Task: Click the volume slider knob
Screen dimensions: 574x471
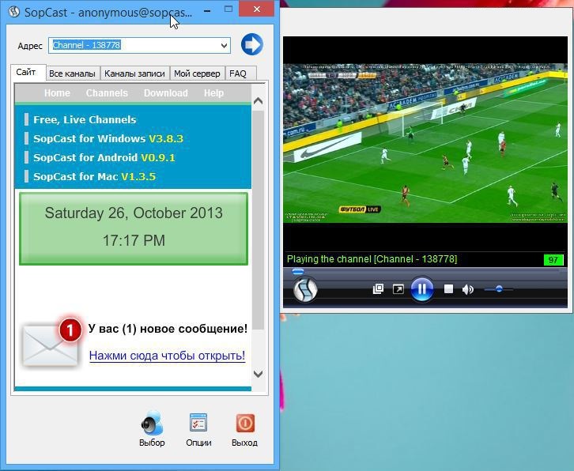Action: (499, 289)
